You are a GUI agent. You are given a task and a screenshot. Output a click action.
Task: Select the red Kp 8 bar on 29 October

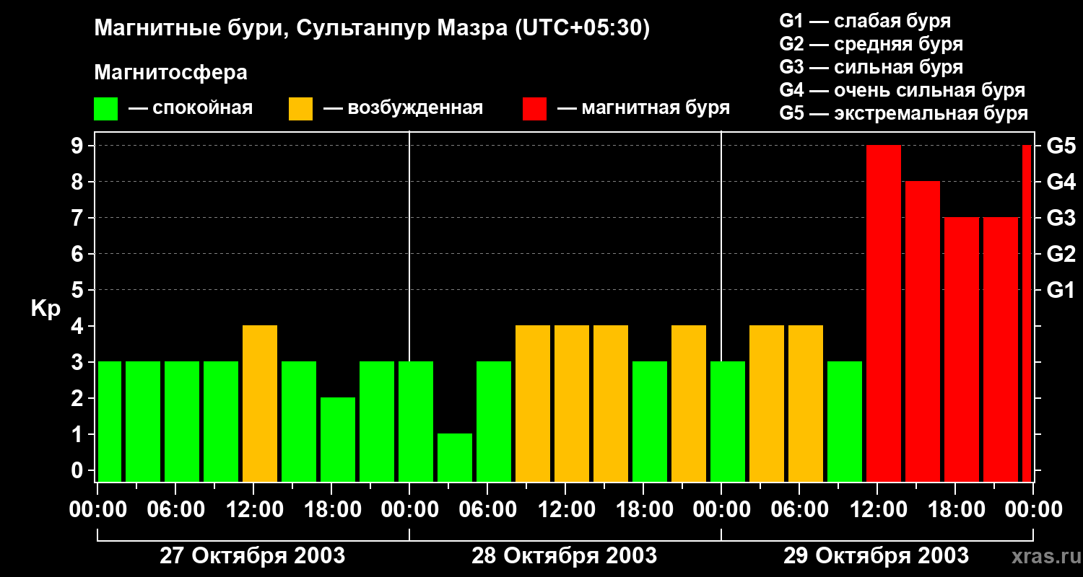(923, 332)
